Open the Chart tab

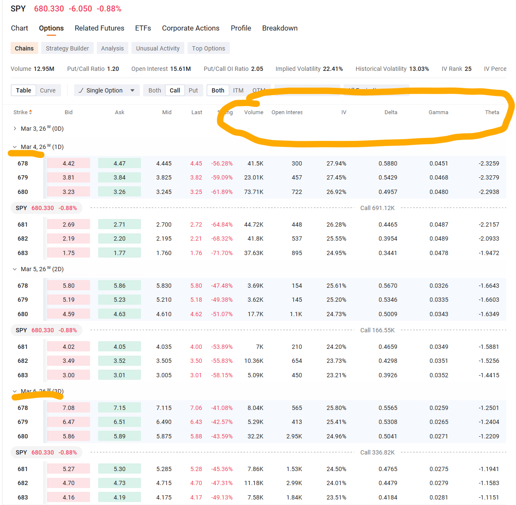(x=20, y=28)
